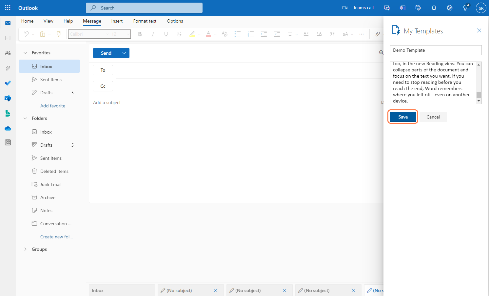Viewport: 489px width, 296px height.
Task: Open the OneDrive cloud icon
Action: pyautogui.click(x=8, y=128)
